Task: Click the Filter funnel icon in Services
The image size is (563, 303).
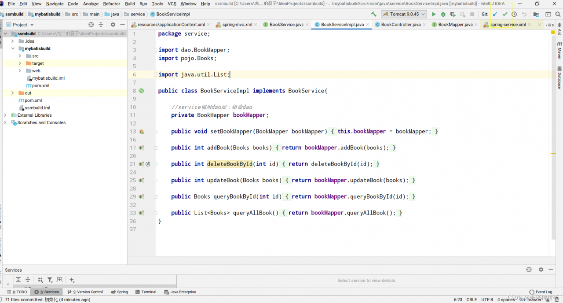Action: [x=50, y=280]
